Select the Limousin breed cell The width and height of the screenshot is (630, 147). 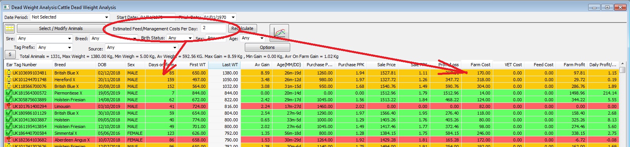pyautogui.click(x=74, y=106)
